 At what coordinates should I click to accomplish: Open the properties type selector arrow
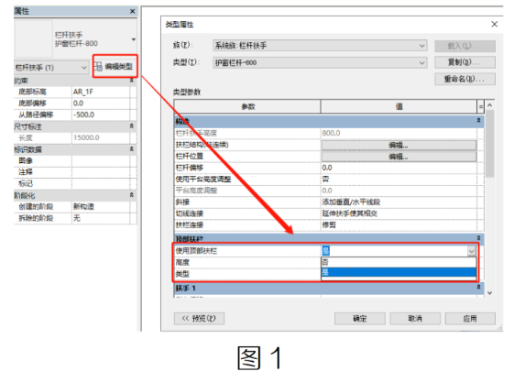click(x=134, y=39)
